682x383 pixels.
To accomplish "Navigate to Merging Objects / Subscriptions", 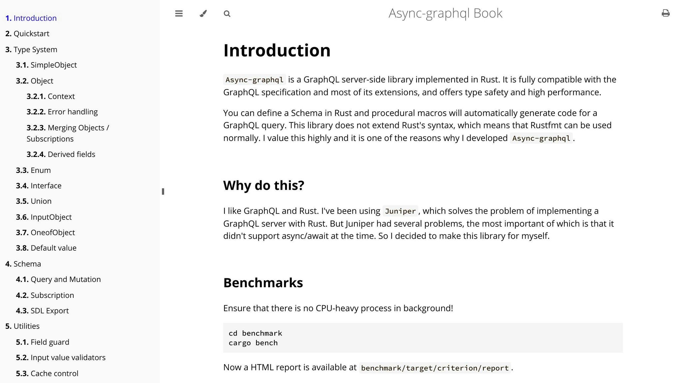I will pyautogui.click(x=68, y=127).
